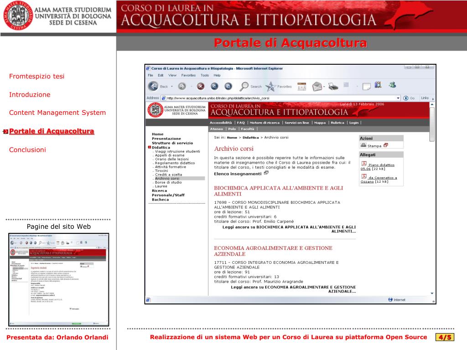This screenshot has height=350, width=467.
Task: Open the address bar dropdown arrow
Action: pos(398,98)
